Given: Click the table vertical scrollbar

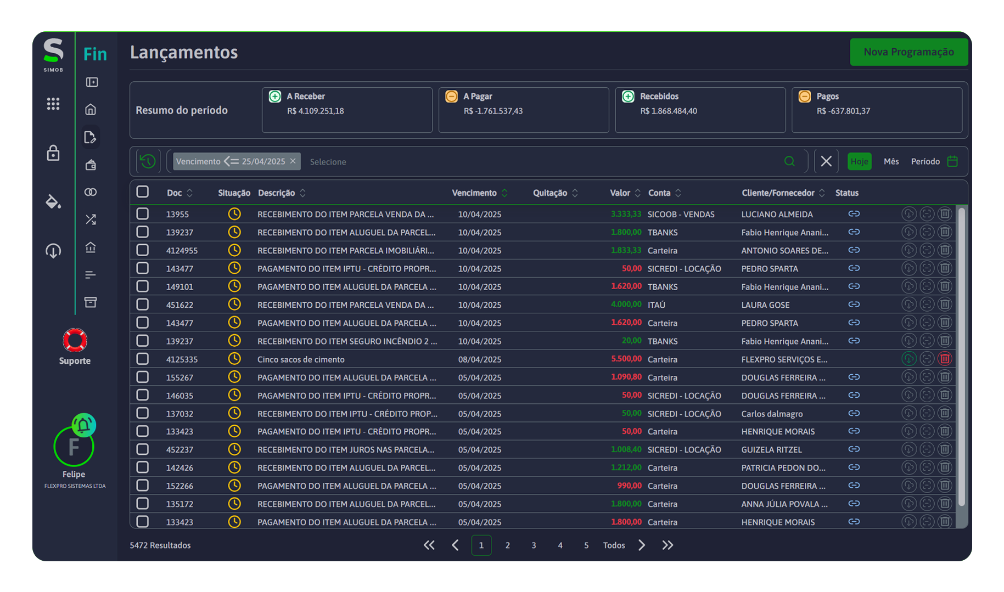Looking at the screenshot, I should [961, 357].
